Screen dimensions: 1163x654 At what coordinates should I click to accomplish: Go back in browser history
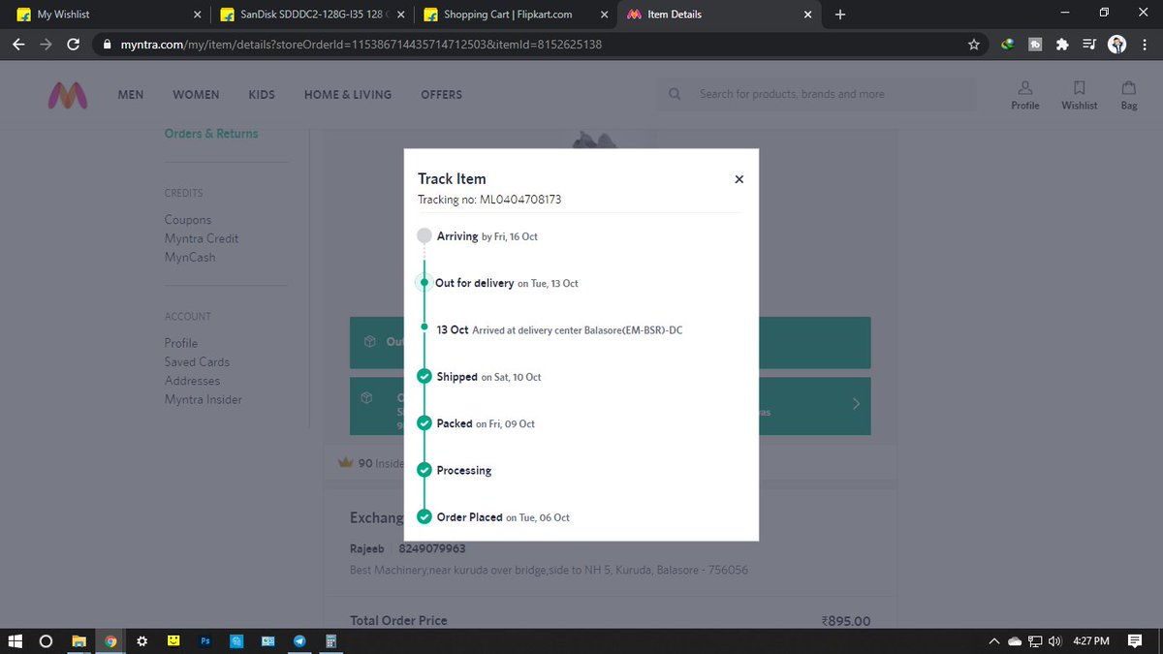click(x=18, y=45)
